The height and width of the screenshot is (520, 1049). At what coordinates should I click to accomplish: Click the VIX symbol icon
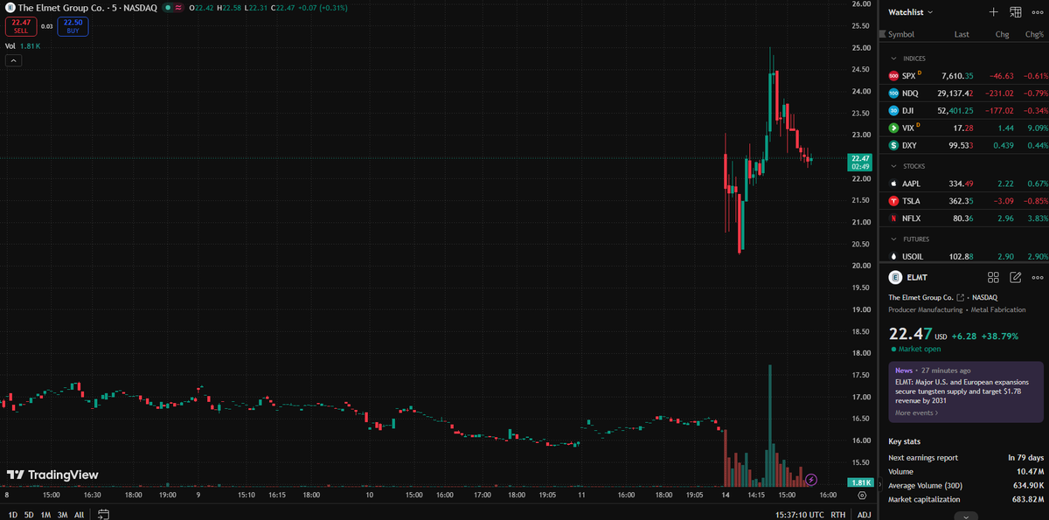point(893,128)
